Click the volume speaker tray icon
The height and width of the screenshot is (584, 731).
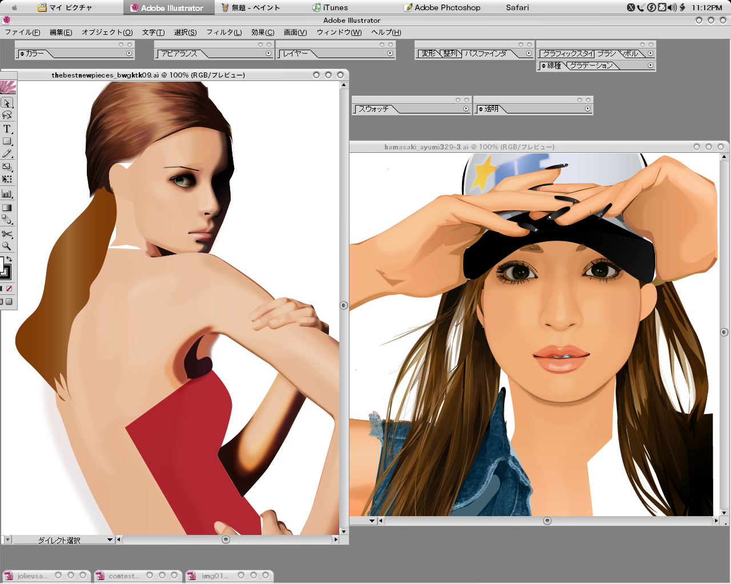[672, 7]
